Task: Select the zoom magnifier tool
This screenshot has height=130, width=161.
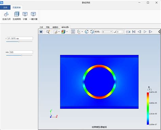Action: point(48,32)
